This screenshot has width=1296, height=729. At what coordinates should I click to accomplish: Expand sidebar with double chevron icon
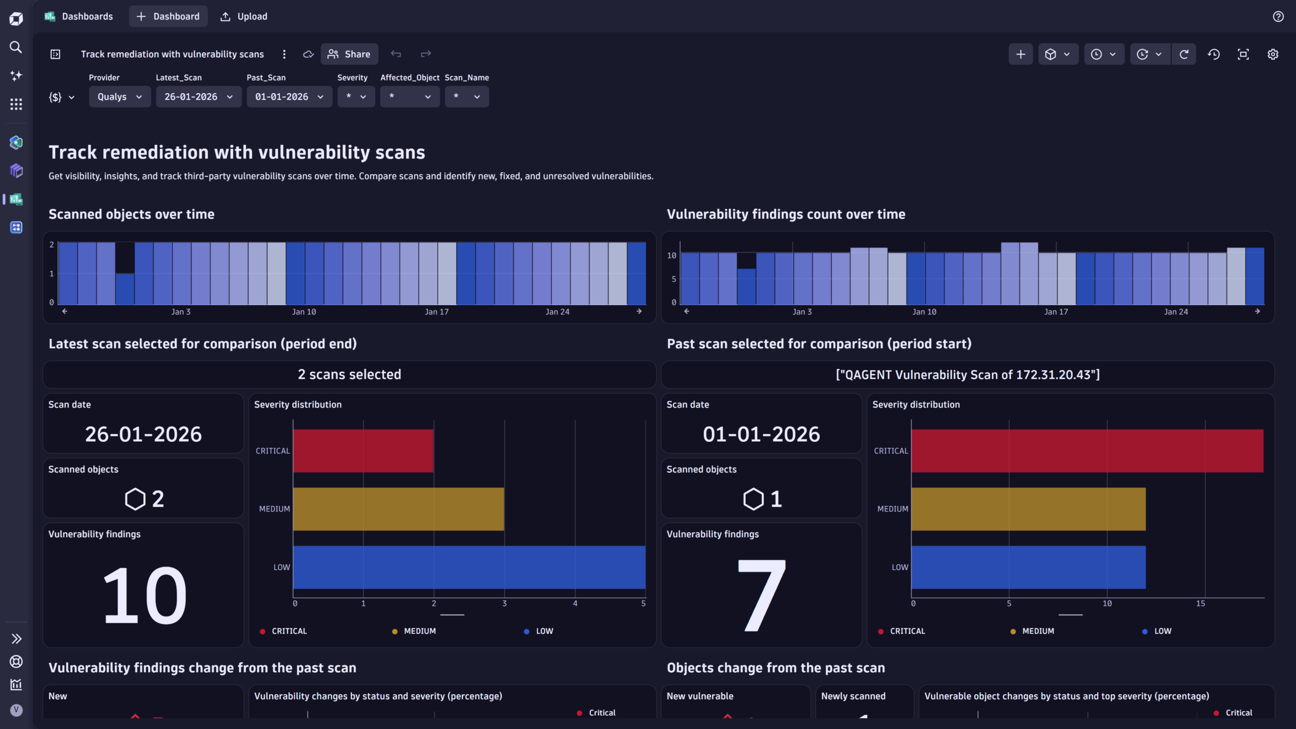[16, 639]
